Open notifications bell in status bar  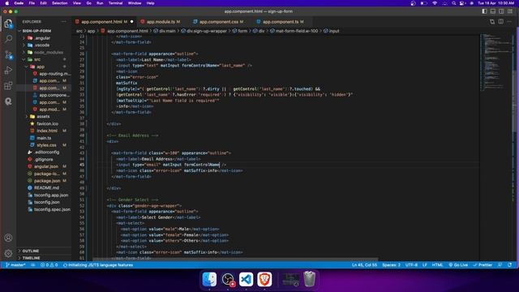click(x=510, y=265)
